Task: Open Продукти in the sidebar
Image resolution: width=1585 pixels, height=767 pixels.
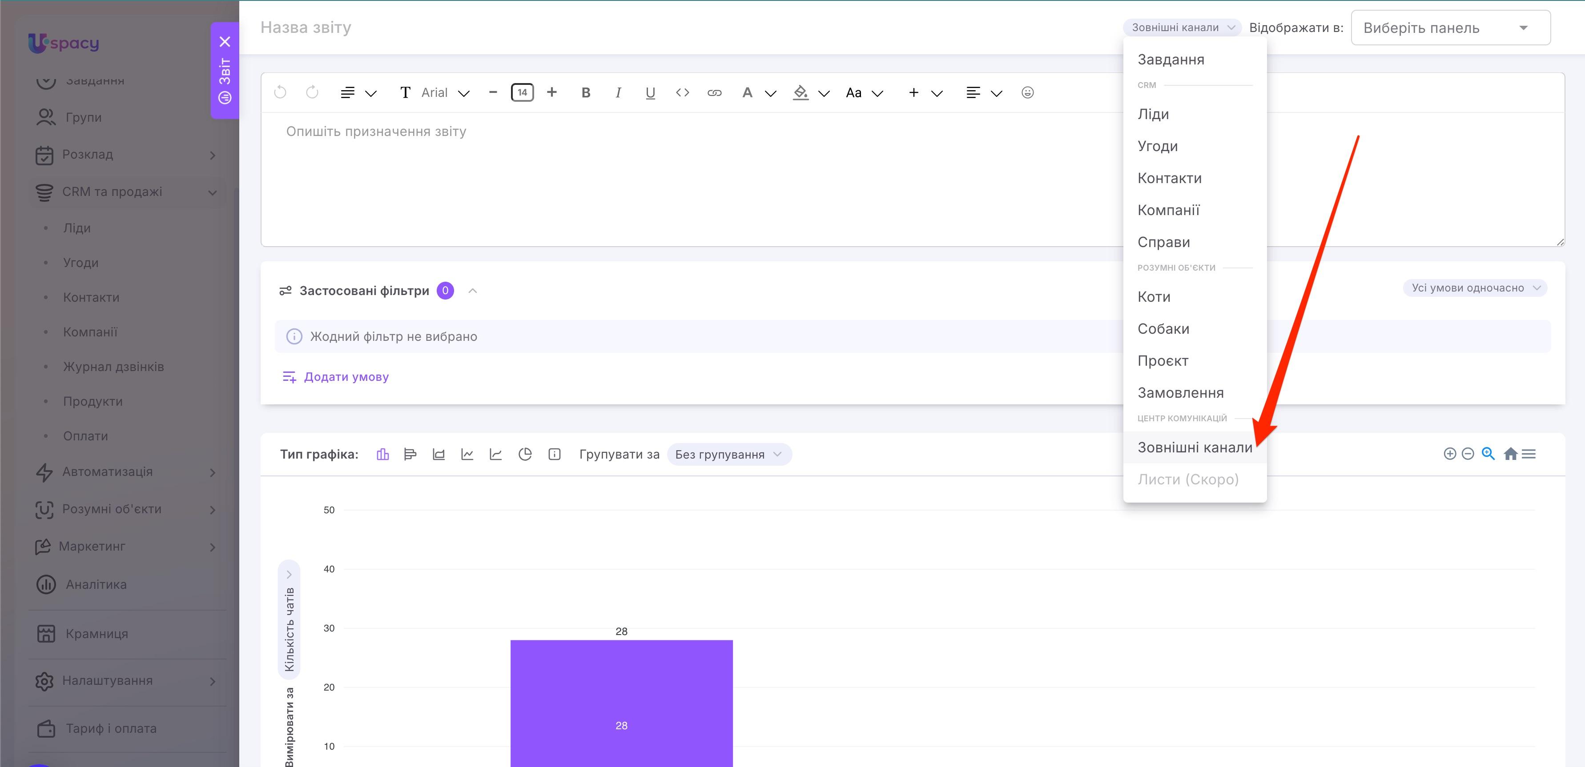Action: pos(93,401)
